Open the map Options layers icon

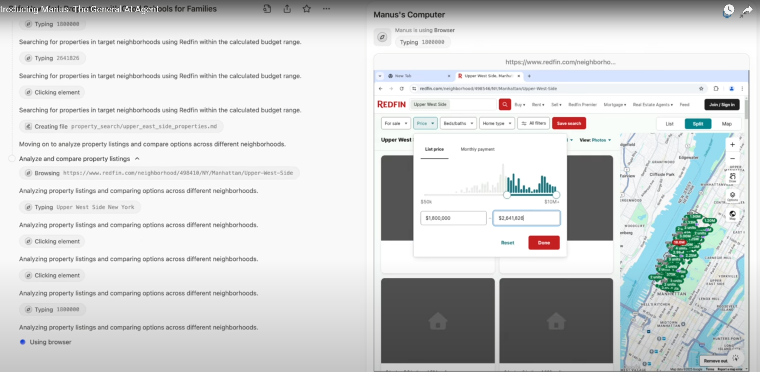click(x=732, y=196)
